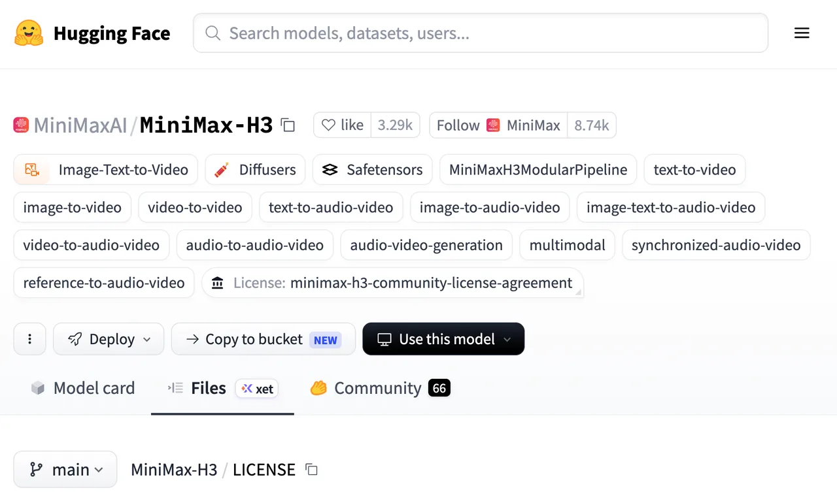Click Copy to bucket button
837x503 pixels.
[264, 339]
